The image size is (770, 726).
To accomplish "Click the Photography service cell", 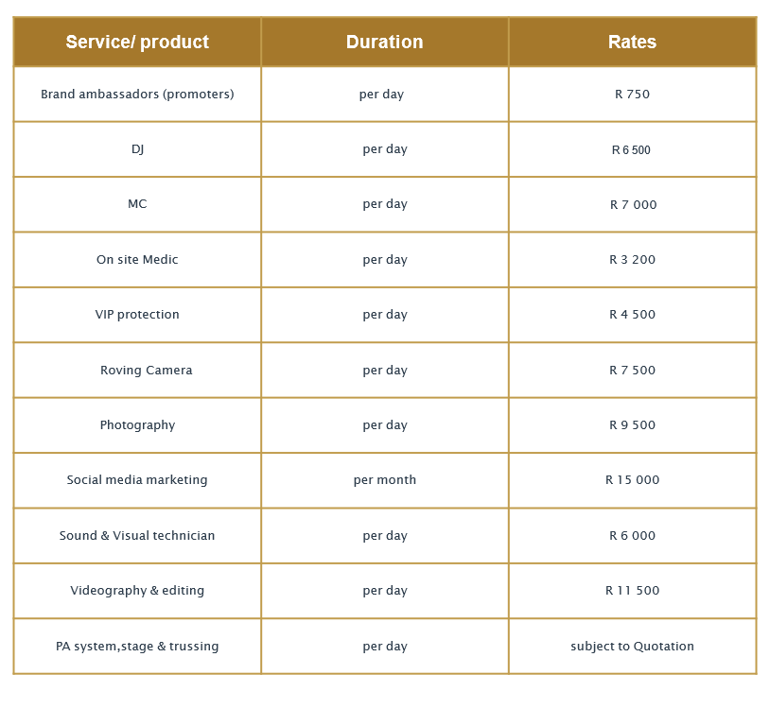I will click(137, 425).
